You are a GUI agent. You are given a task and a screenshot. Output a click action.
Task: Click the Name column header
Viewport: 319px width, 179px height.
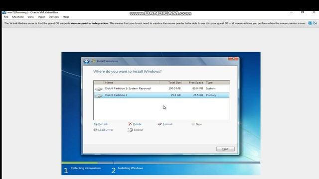click(131, 83)
